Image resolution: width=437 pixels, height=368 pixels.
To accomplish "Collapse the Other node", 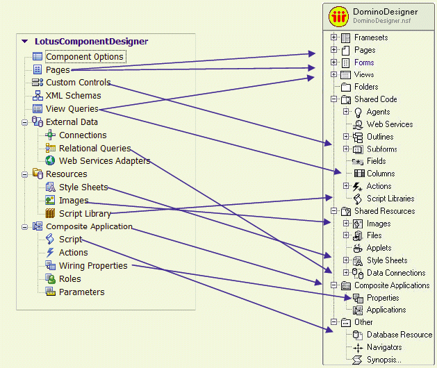I will [x=333, y=321].
